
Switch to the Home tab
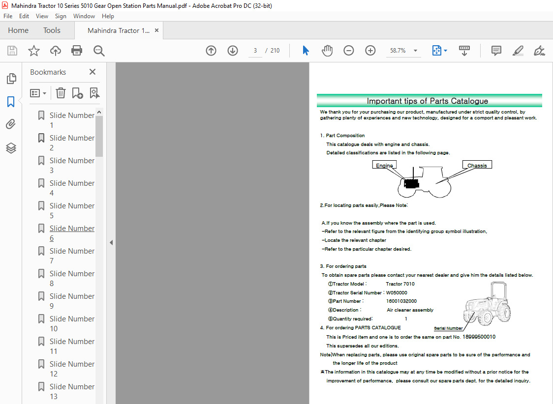click(18, 30)
